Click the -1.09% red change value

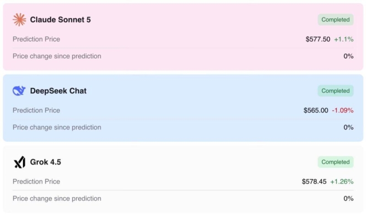[x=343, y=110]
